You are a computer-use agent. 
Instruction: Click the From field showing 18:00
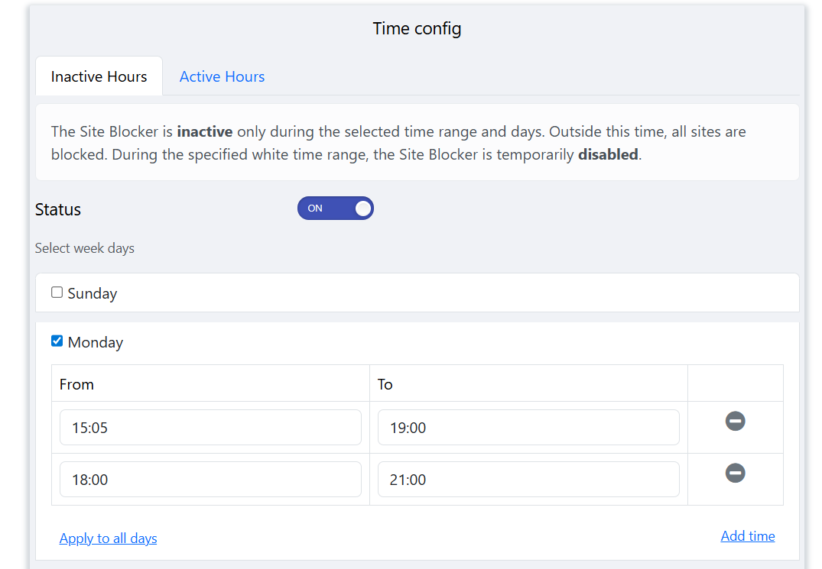(x=210, y=480)
